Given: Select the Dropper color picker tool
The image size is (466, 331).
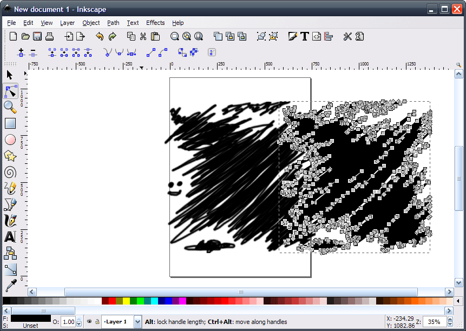Looking at the screenshot, I should click(10, 285).
